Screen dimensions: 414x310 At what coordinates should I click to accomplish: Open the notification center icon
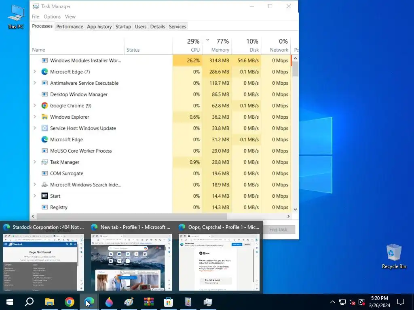(401, 302)
